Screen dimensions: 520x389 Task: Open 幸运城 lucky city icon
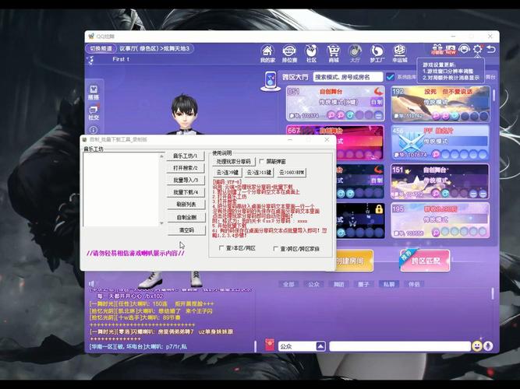click(400, 54)
